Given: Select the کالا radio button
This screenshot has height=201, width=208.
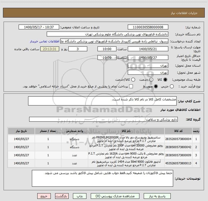Looking at the screenshot, I should (165, 80).
